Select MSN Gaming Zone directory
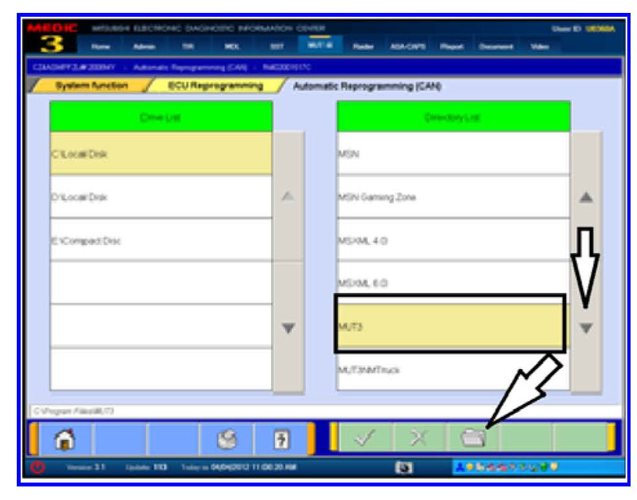The width and height of the screenshot is (637, 500). pyautogui.click(x=452, y=197)
